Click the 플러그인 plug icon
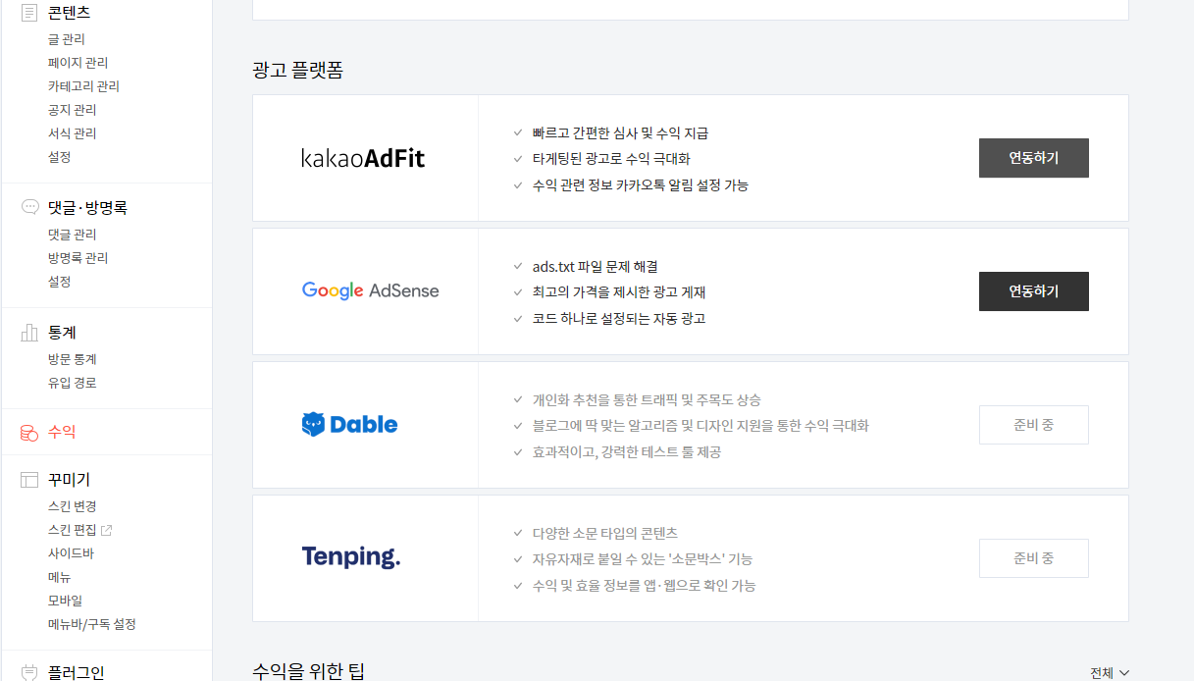This screenshot has height=681, width=1194. coord(29,672)
